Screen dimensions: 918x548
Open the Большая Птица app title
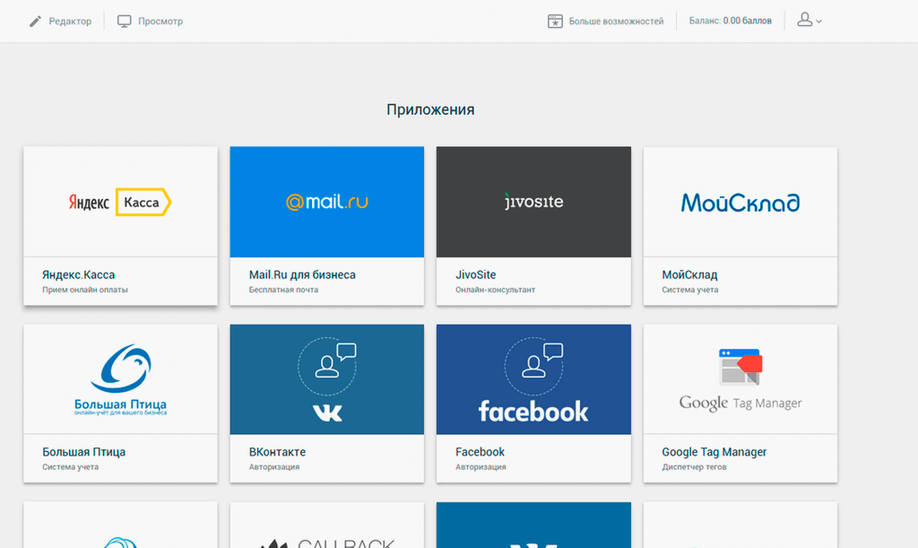tap(83, 452)
